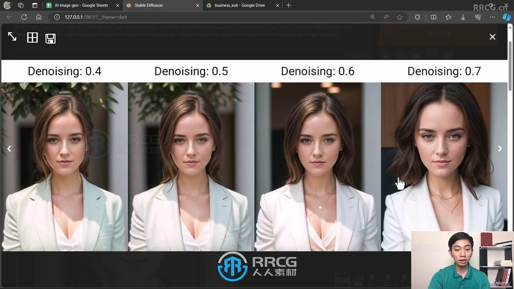
Task: View site information icon in the address bar
Action: click(x=57, y=17)
